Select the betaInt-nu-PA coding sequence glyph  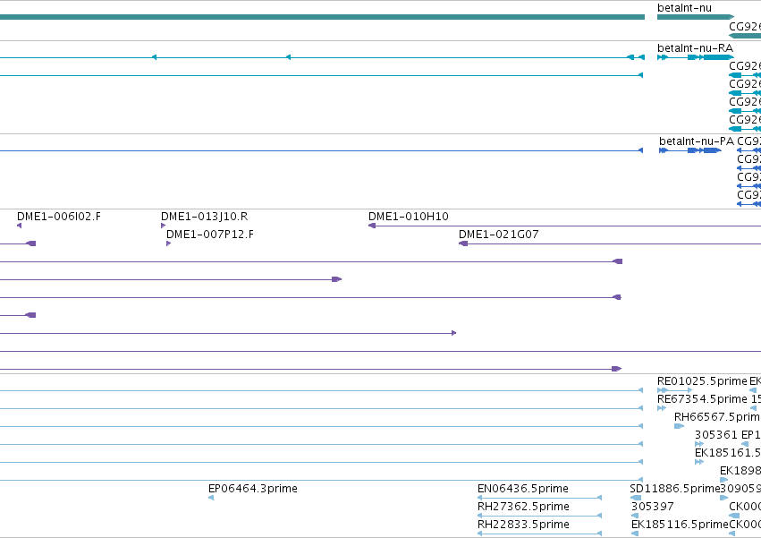tap(690, 150)
